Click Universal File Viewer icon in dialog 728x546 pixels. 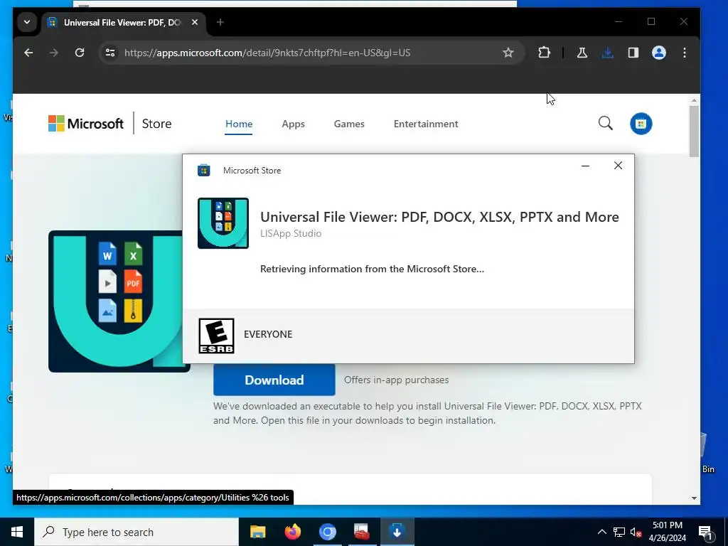click(223, 223)
